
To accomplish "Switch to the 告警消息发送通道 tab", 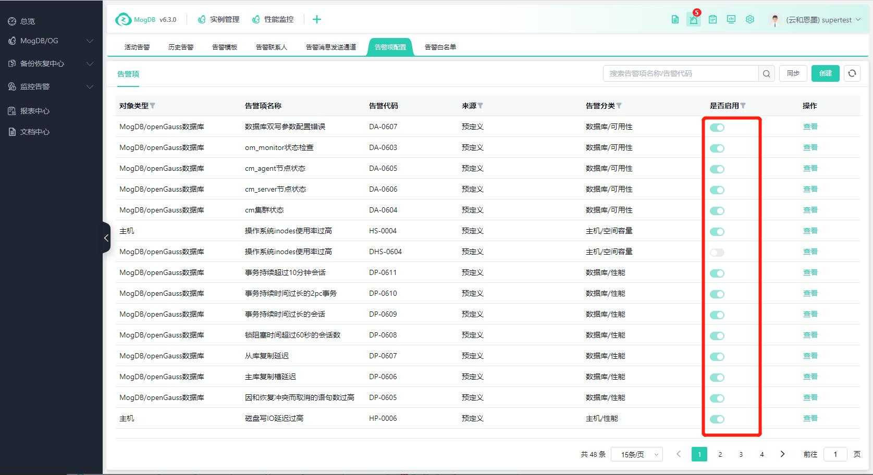I will 331,47.
